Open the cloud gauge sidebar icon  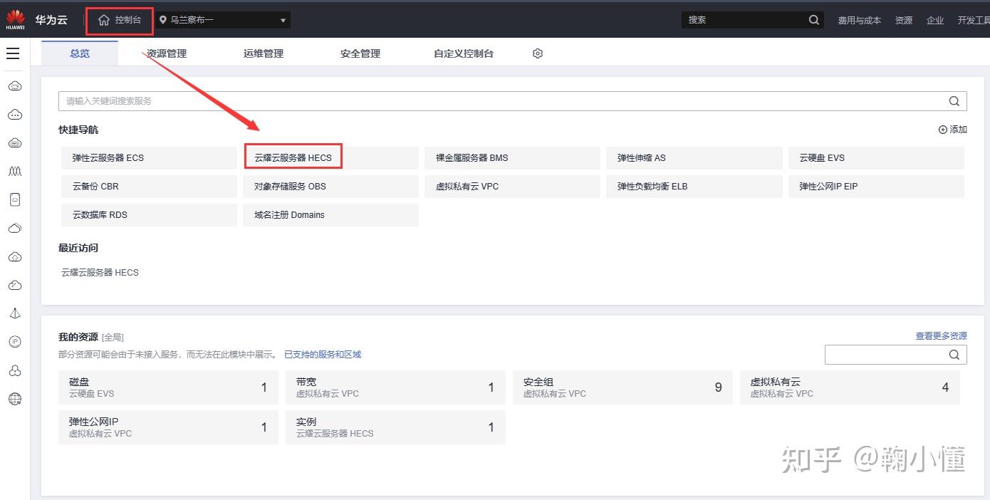(15, 286)
